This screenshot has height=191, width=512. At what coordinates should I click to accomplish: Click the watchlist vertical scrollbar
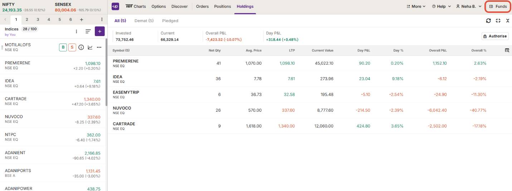106,71
